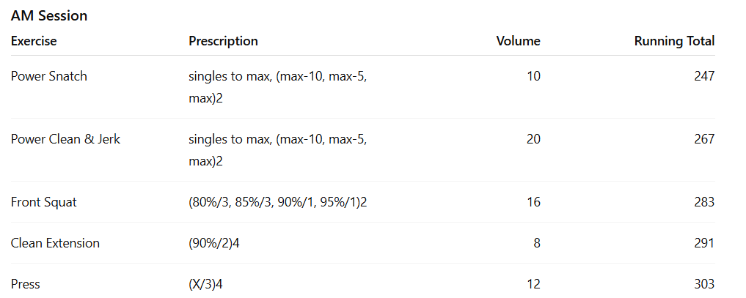Select the Press exercise cell
The height and width of the screenshot is (298, 746).
(x=25, y=284)
